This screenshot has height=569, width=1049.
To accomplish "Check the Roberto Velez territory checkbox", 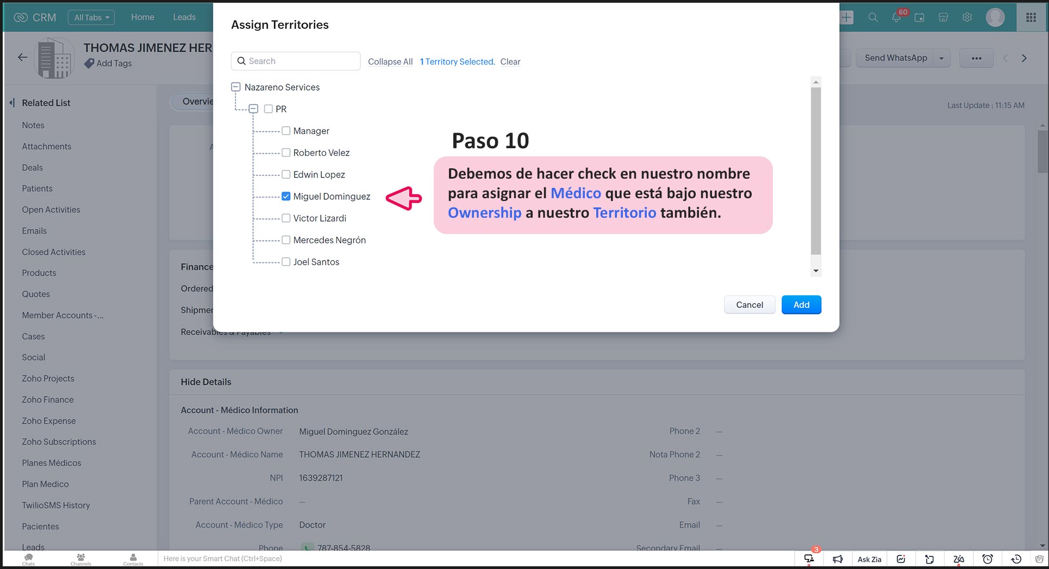I will pos(286,153).
